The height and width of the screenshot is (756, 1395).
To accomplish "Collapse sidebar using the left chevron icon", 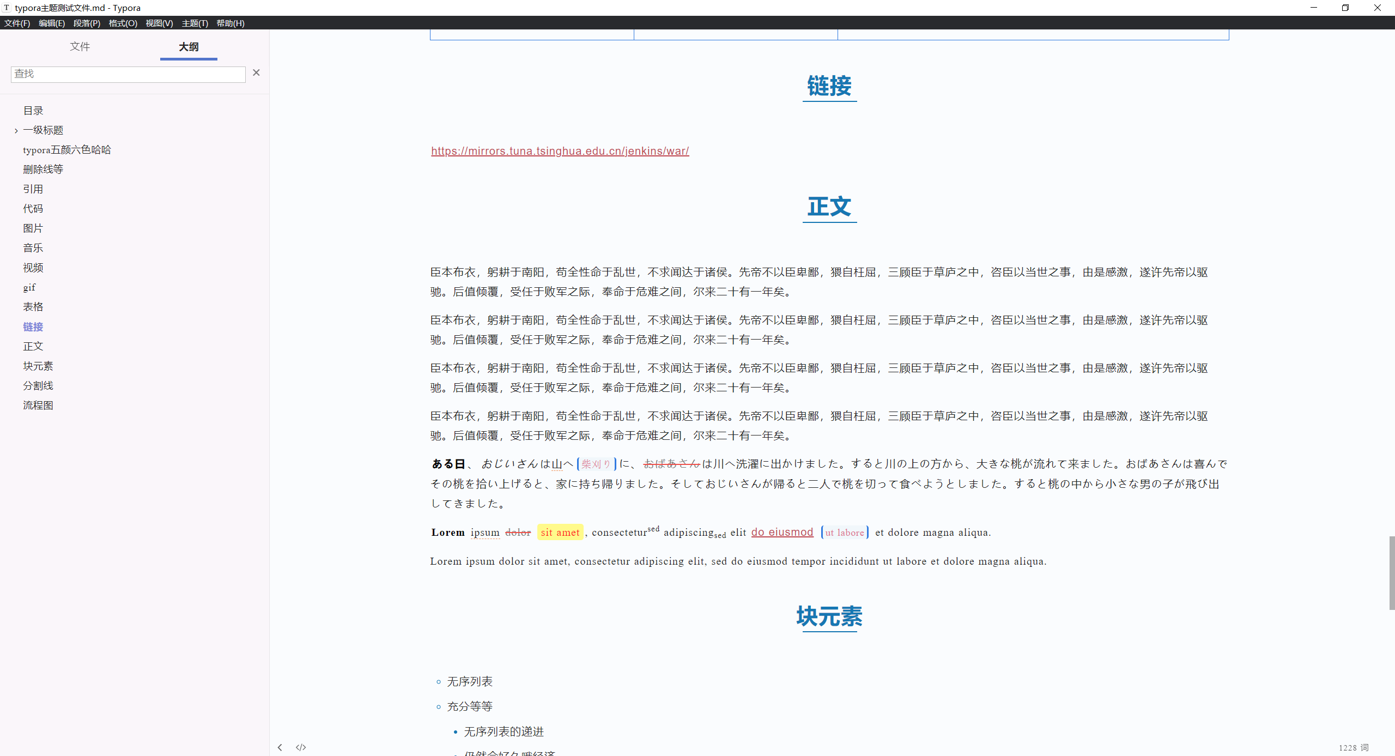I will (x=280, y=747).
